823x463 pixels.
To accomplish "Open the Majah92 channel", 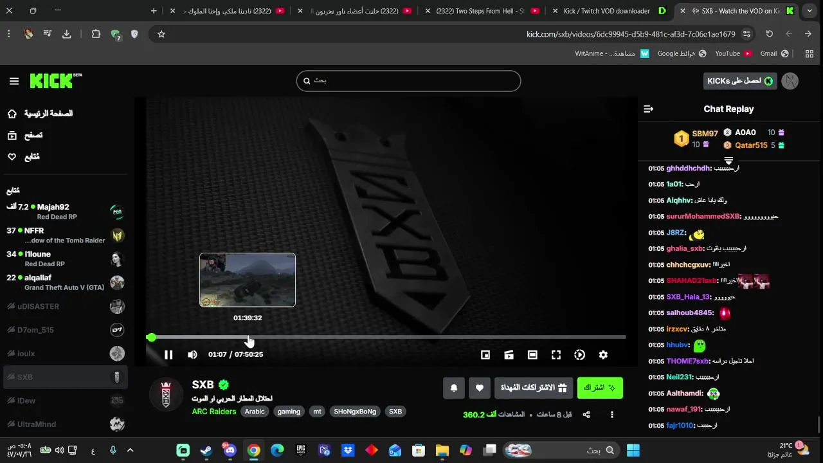I will point(65,212).
